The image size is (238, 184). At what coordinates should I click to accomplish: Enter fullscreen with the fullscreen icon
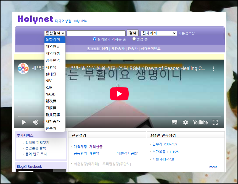tap(215, 122)
